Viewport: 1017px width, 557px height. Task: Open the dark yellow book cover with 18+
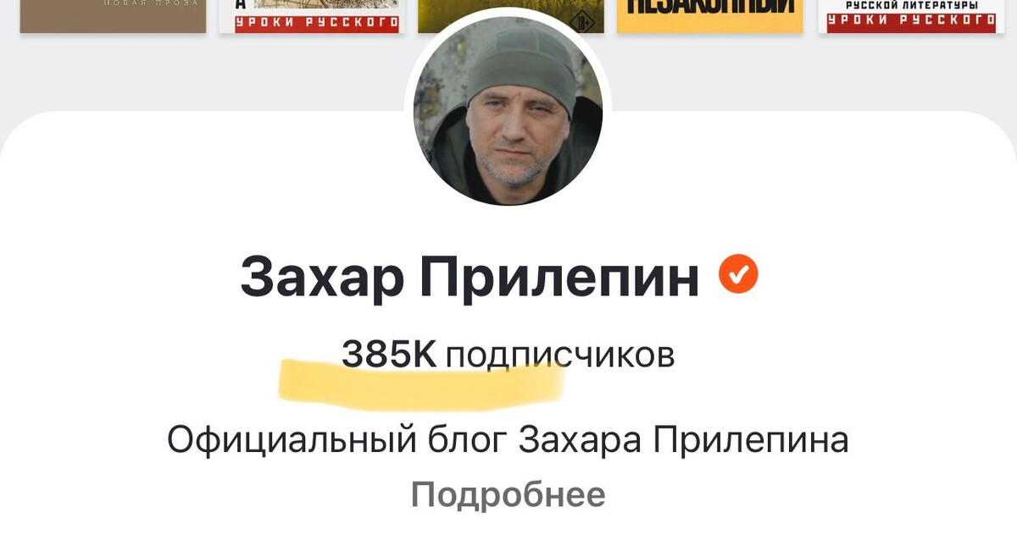[511, 16]
